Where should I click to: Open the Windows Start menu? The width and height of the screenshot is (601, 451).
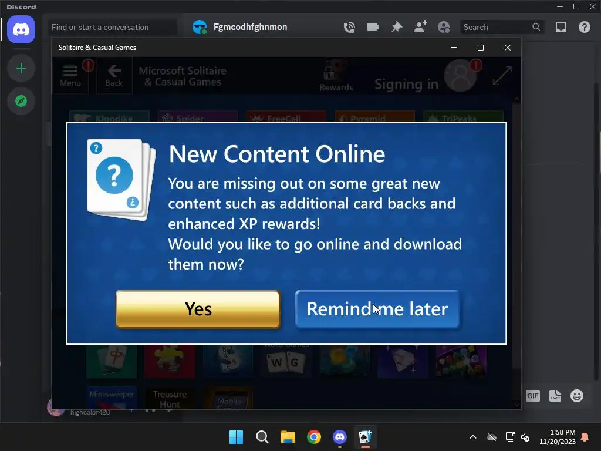tap(236, 437)
